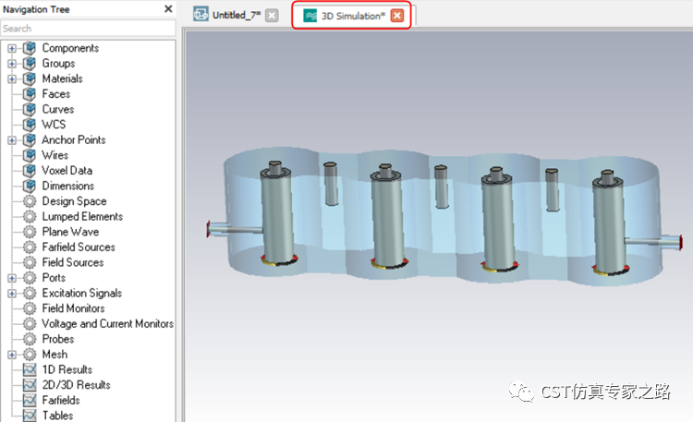The height and width of the screenshot is (422, 693).
Task: Switch to the Untitled_7 tab
Action: (237, 15)
